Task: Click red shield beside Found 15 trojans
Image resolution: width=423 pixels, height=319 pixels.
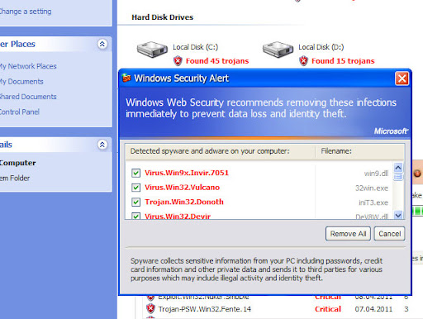Action: (303, 60)
